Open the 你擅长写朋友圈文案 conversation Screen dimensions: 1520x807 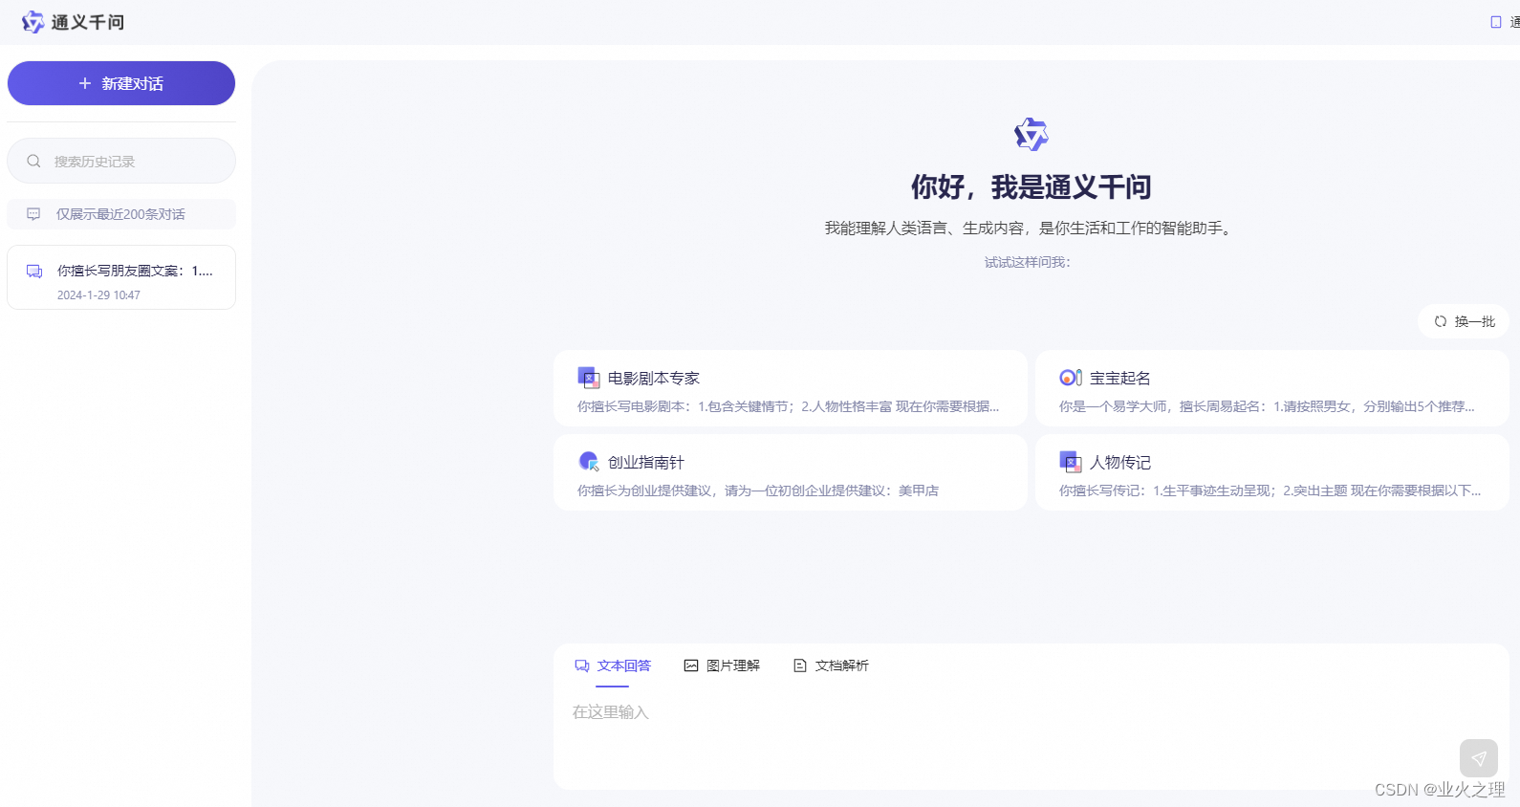121,277
